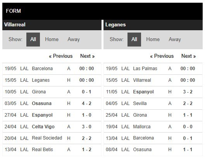Image resolution: width=205 pixels, height=162 pixels.
Task: Open Leganes vs Las Palmas fixture
Action: [153, 69]
